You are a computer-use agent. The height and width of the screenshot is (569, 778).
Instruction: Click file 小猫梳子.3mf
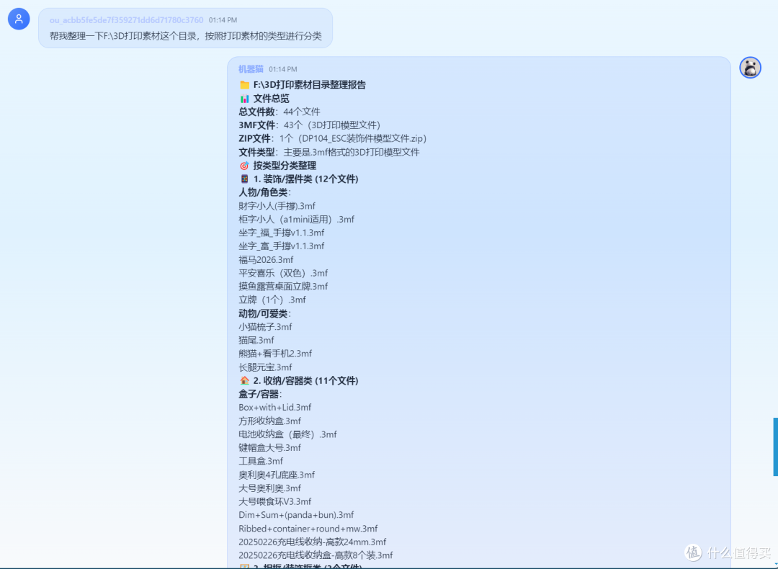tap(265, 327)
